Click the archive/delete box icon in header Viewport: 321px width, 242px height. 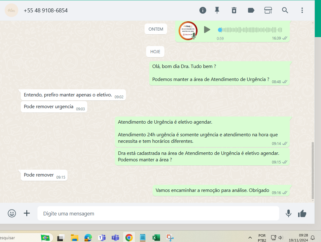[234, 10]
